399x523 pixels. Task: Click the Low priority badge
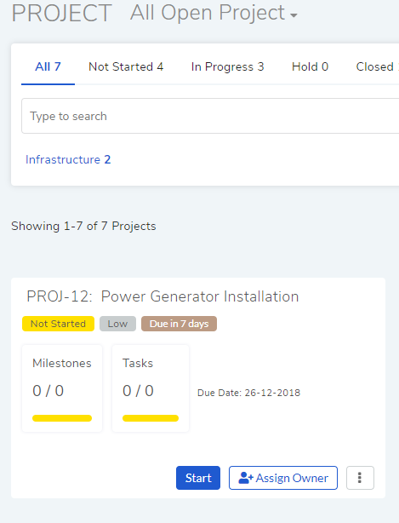coord(117,324)
